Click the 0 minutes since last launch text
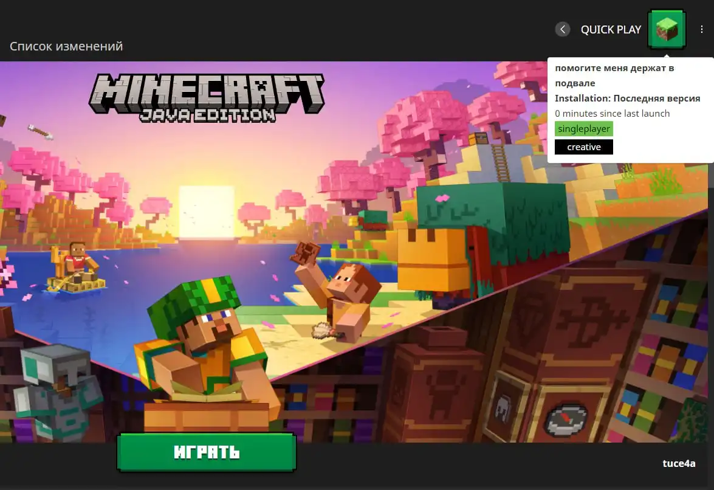This screenshot has height=490, width=714. (x=613, y=114)
